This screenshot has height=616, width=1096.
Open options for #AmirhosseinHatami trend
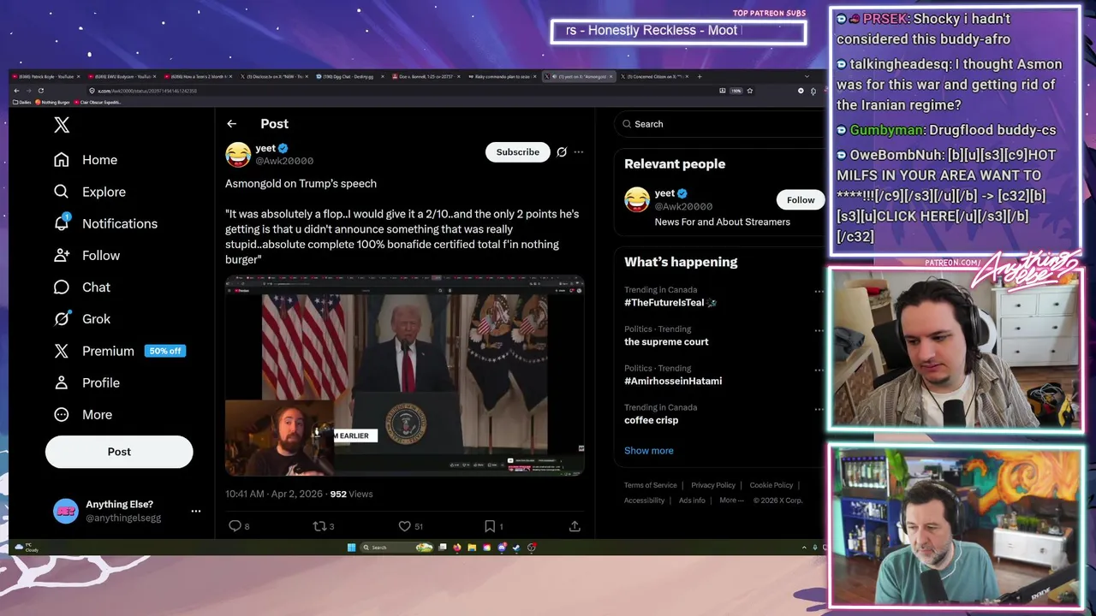click(819, 370)
